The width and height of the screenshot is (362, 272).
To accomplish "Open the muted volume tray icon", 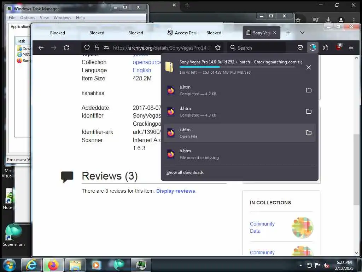I will (326, 265).
